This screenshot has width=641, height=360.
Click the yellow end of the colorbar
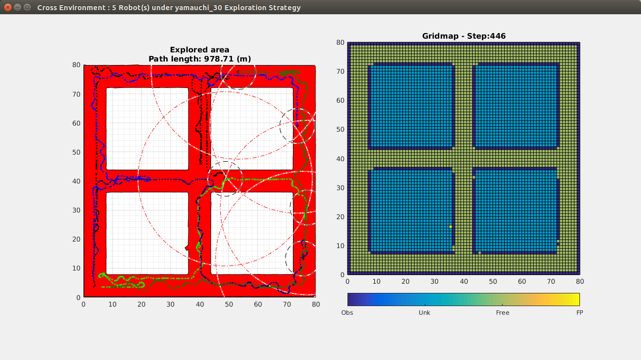coord(575,299)
